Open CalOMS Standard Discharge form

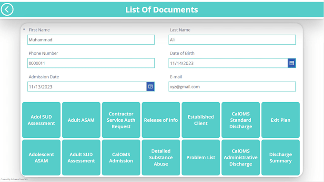tap(241, 120)
